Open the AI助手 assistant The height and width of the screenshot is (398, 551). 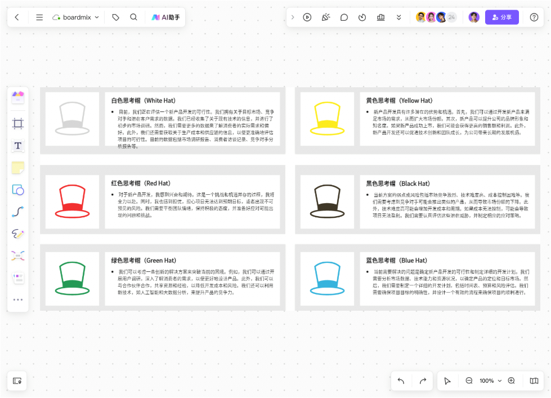165,17
